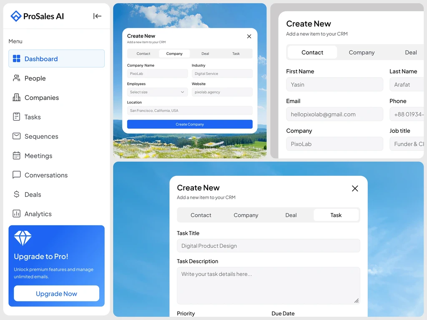This screenshot has height=320, width=427.
Task: Open the Deals dollar icon
Action: point(17,194)
